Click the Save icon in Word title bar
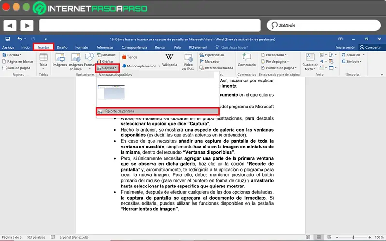This screenshot has width=386, height=241. click(x=8, y=39)
